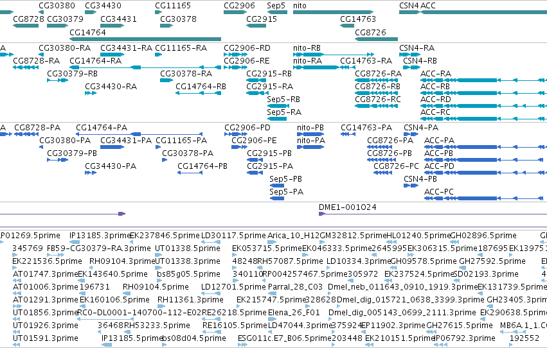Select protein CG8726-PC
Screen dimensions: 547x348
[x=382, y=173]
